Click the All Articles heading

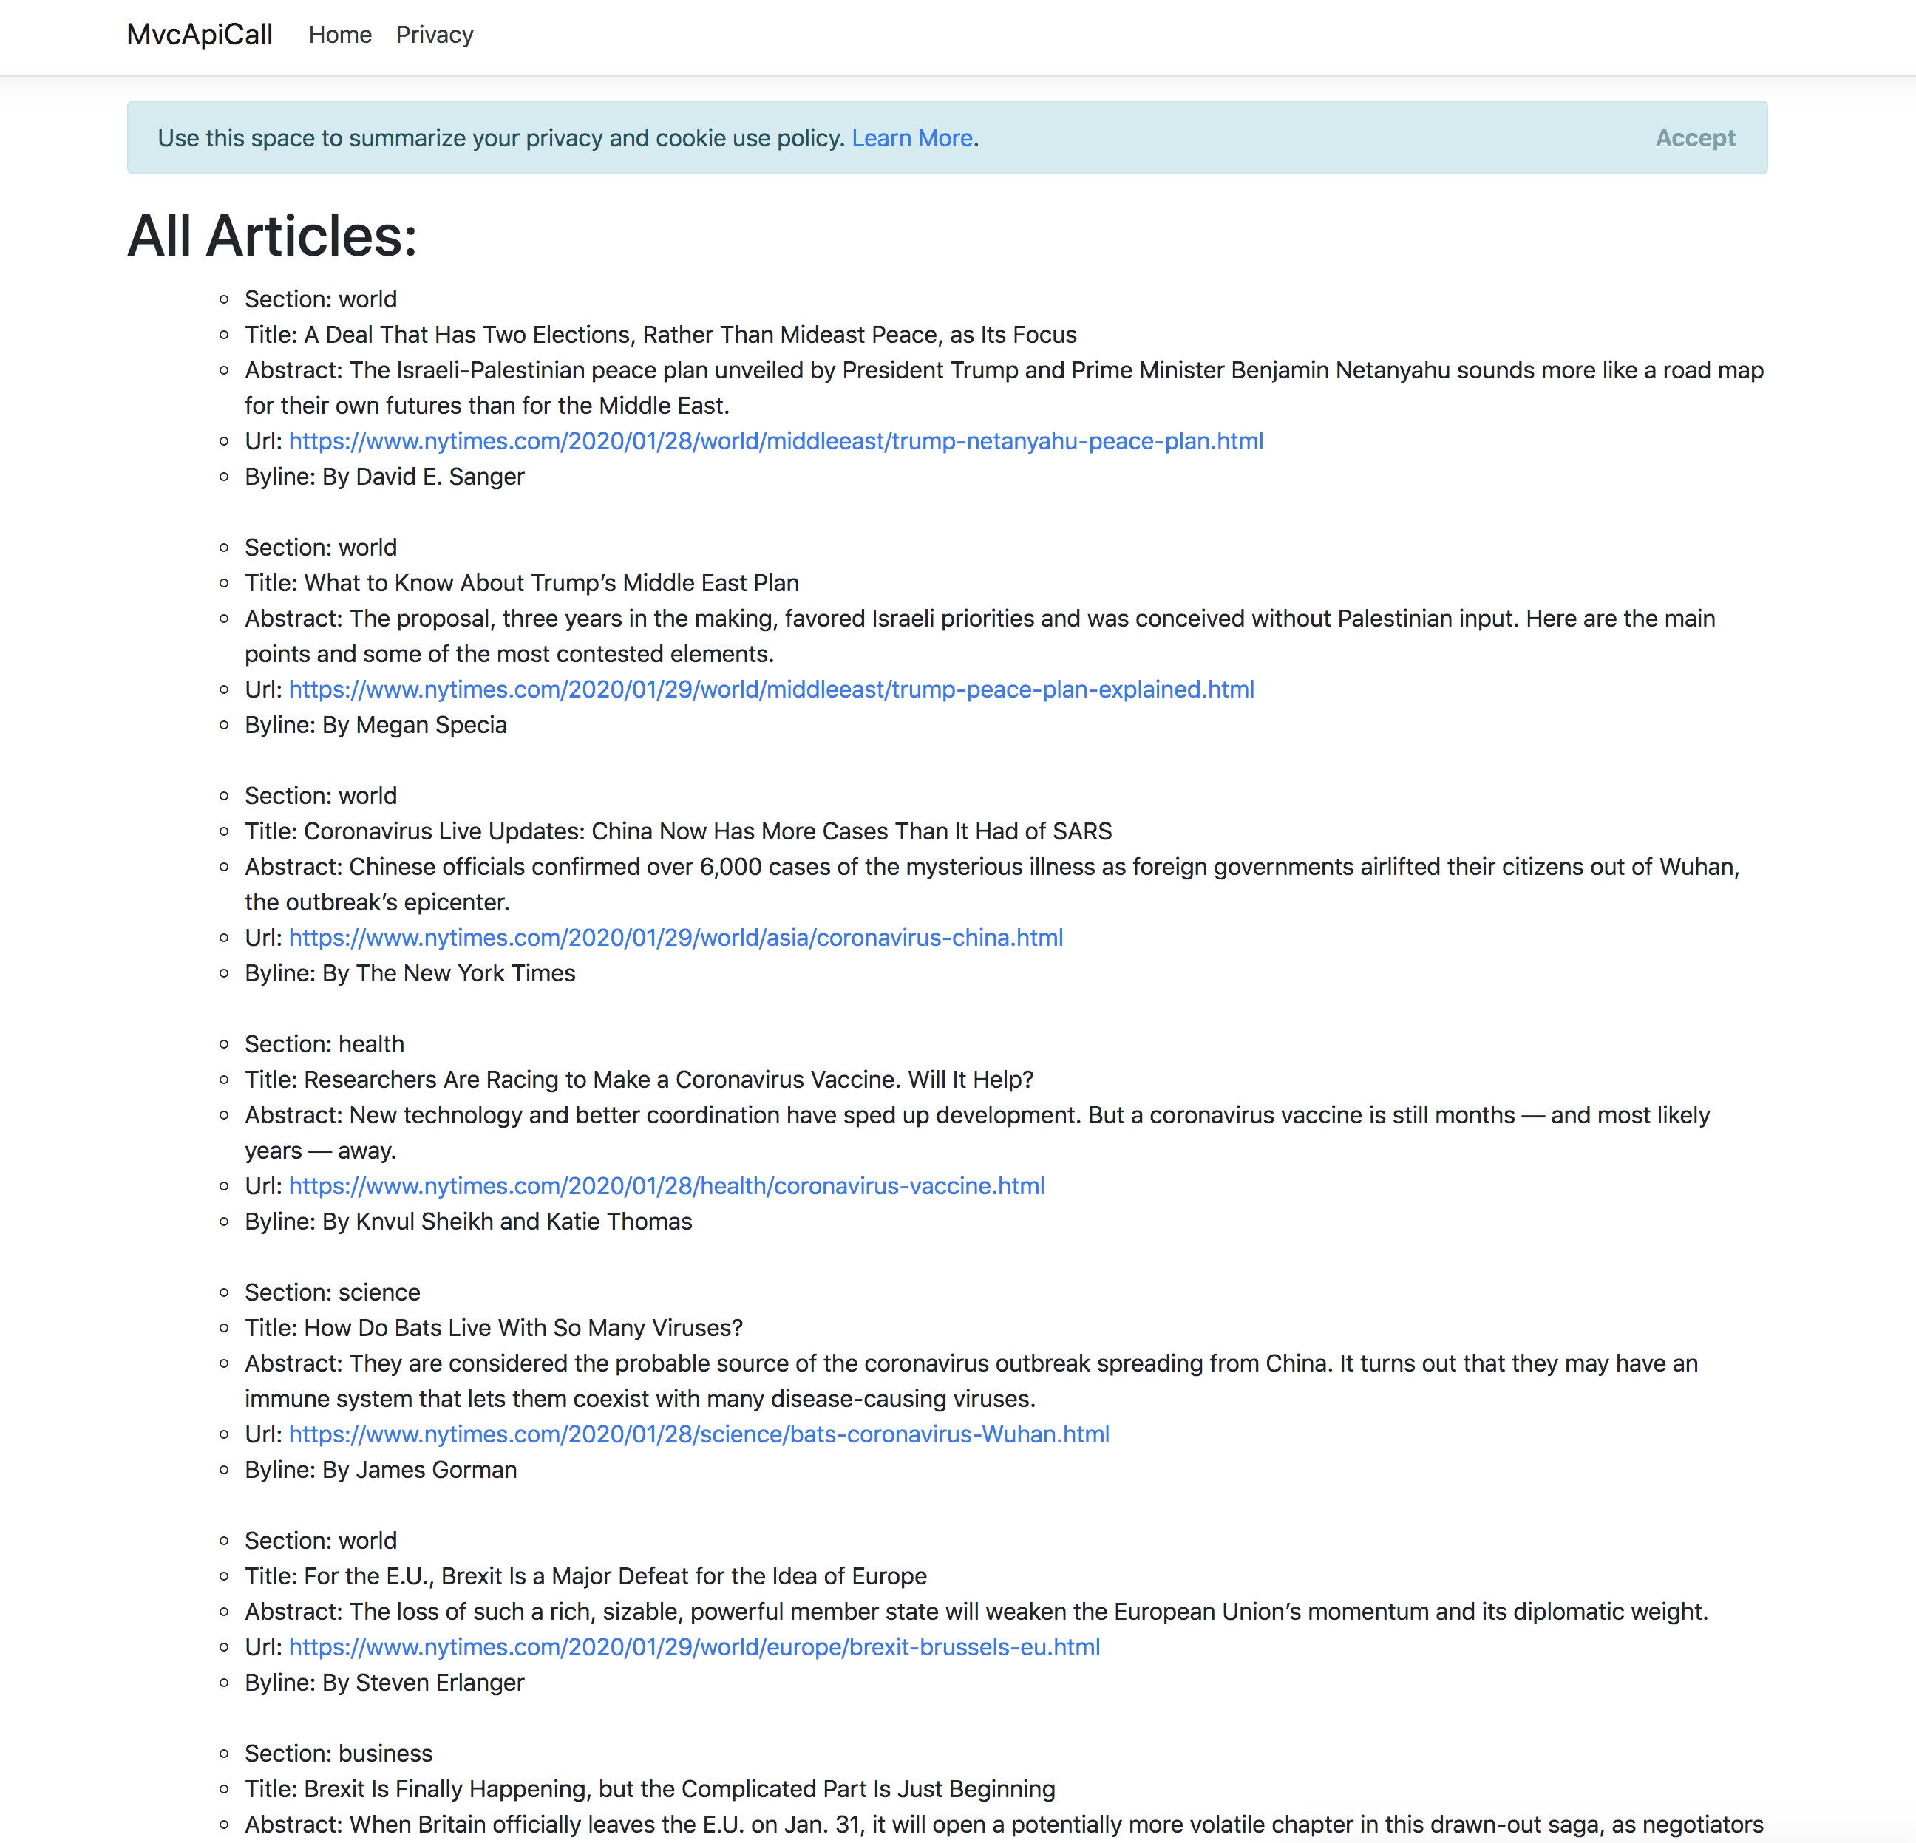coord(273,236)
